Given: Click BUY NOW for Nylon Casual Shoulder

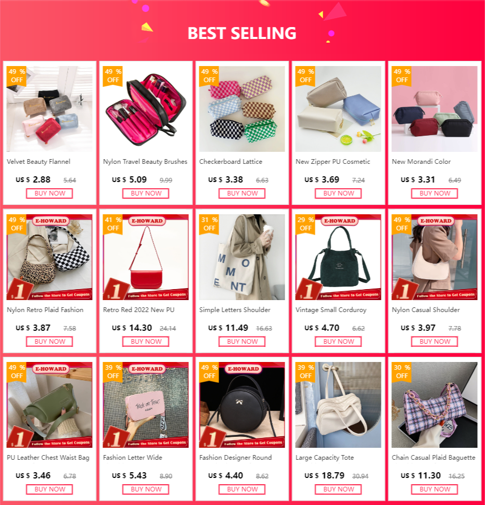Looking at the screenshot, I should pyautogui.click(x=435, y=341).
